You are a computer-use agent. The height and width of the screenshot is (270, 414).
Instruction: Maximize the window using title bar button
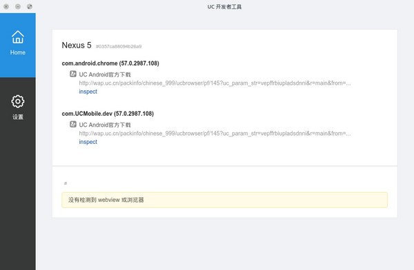click(x=30, y=7)
